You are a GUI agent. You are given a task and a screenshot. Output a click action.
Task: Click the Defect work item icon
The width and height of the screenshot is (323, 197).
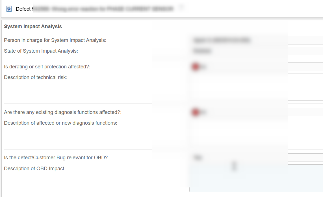pos(9,9)
